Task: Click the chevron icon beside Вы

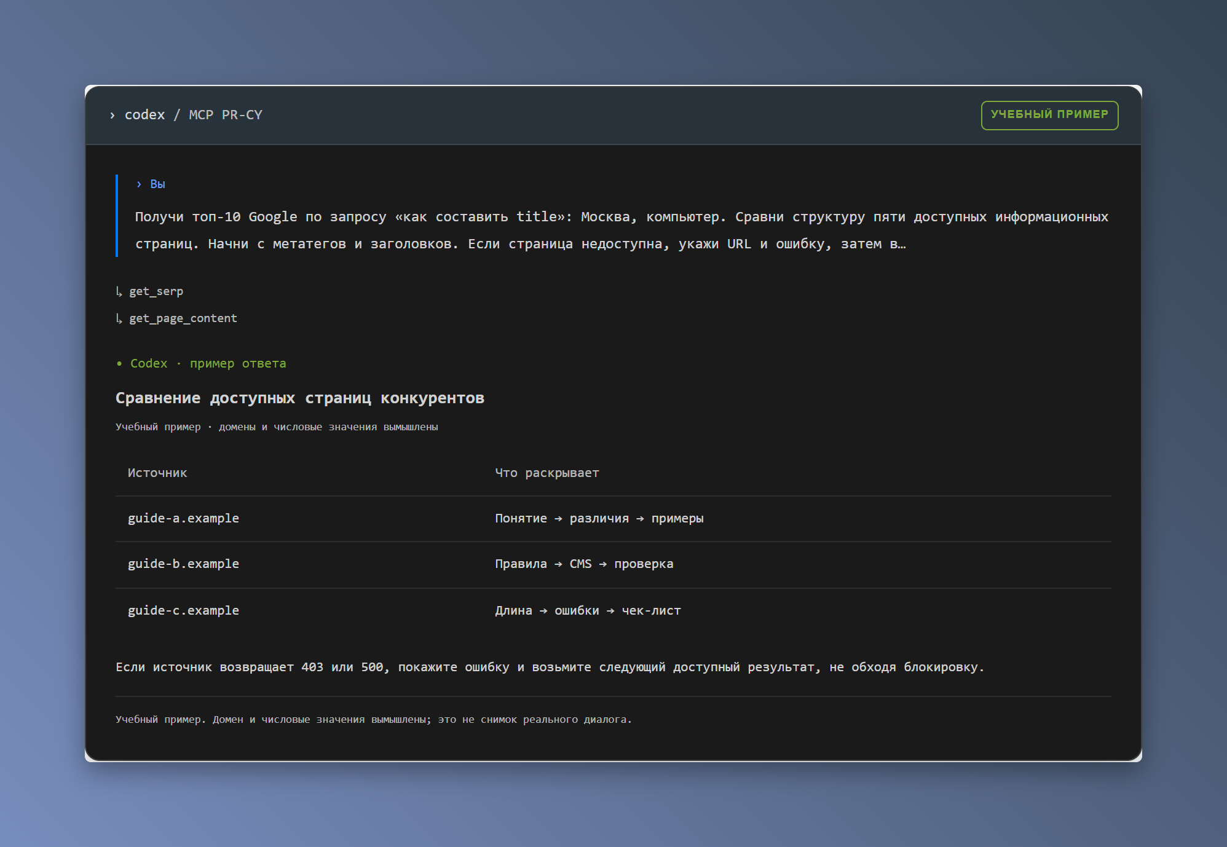Action: click(139, 184)
